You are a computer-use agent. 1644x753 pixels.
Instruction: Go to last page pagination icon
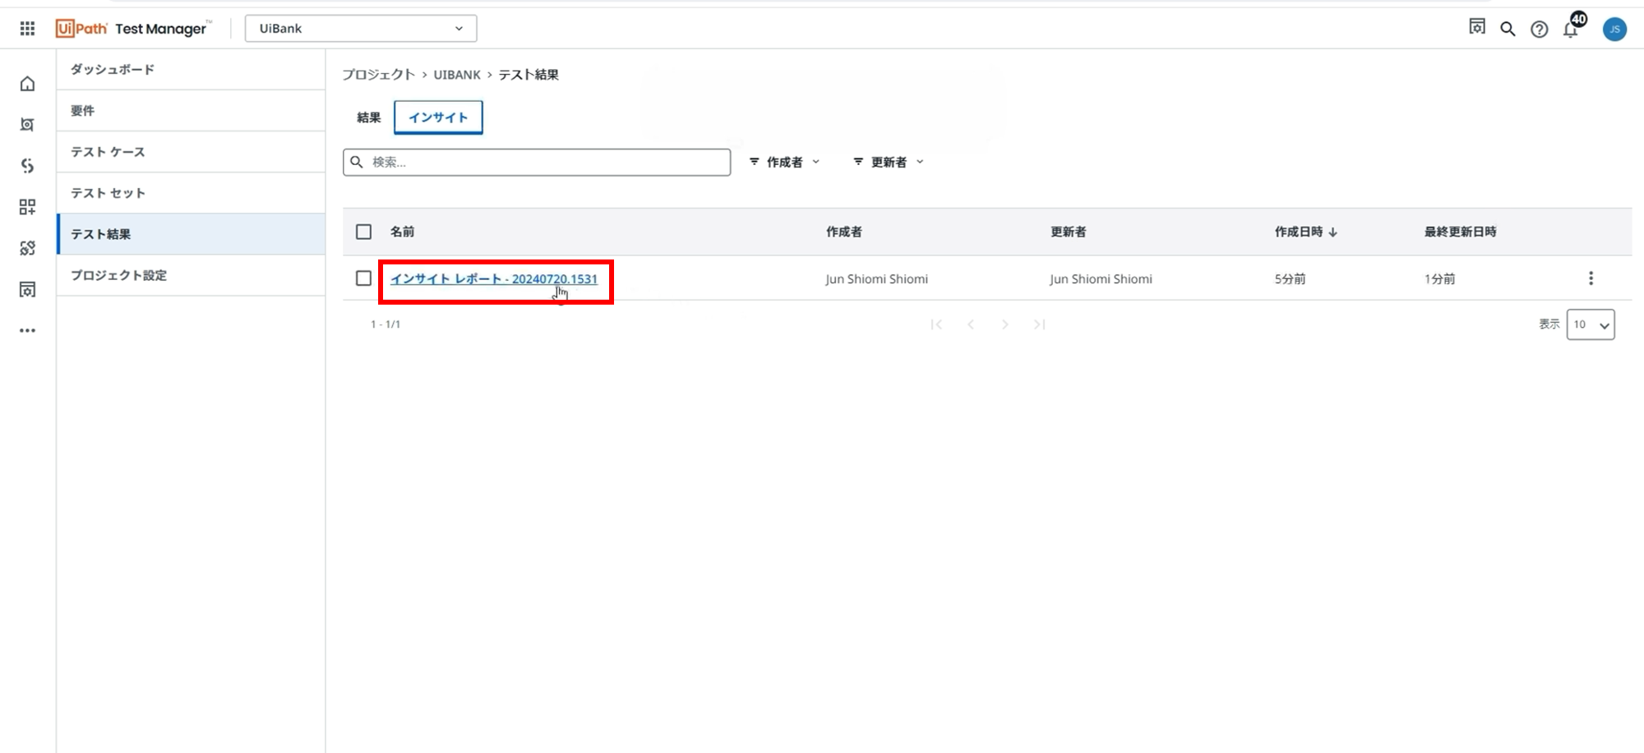point(1039,324)
